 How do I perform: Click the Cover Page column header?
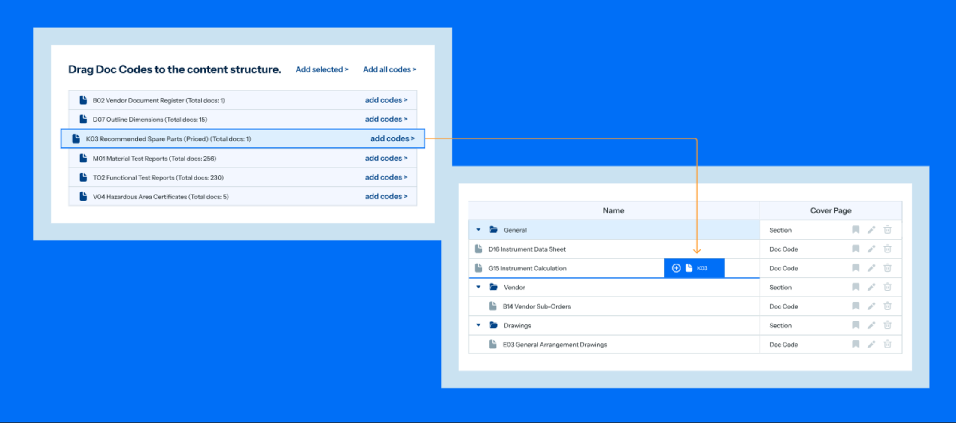coord(831,210)
